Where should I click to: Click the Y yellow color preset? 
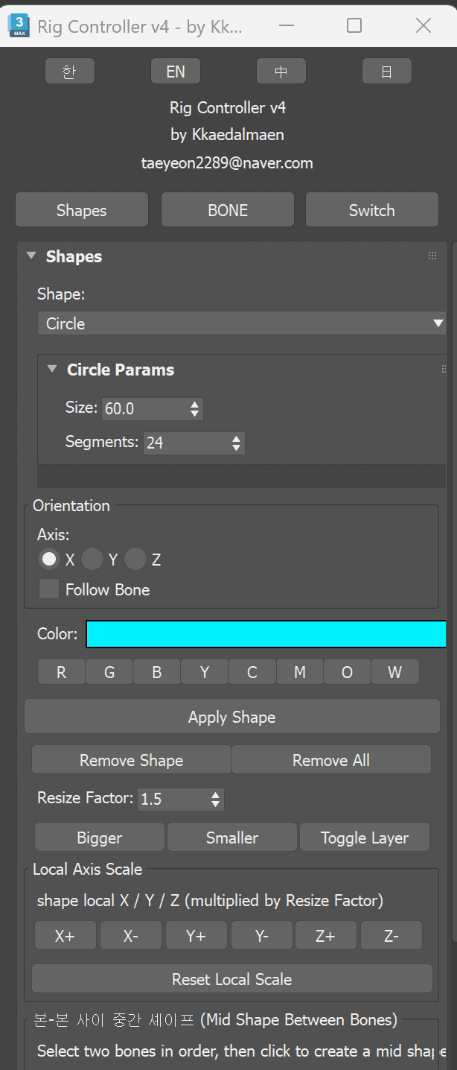[204, 672]
